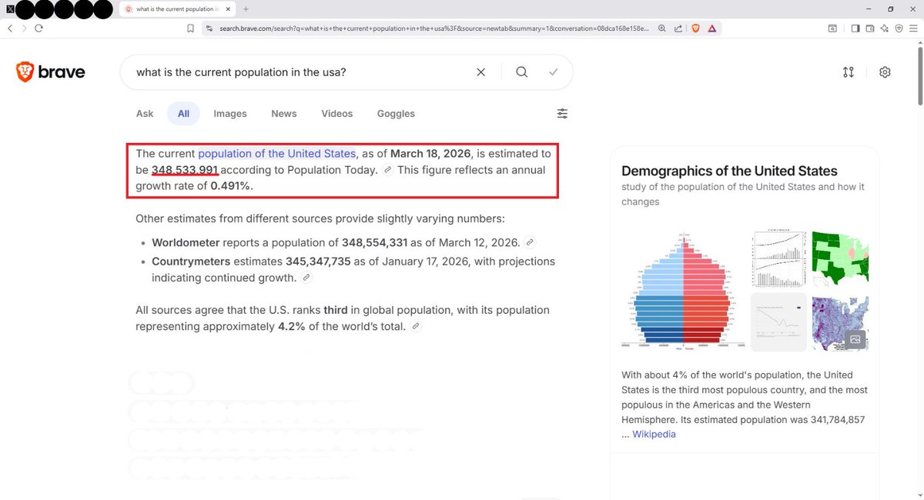Screen dimensions: 924x500
Task: Click the toolbar icon left of the sidebar button
Action: pyautogui.click(x=832, y=28)
